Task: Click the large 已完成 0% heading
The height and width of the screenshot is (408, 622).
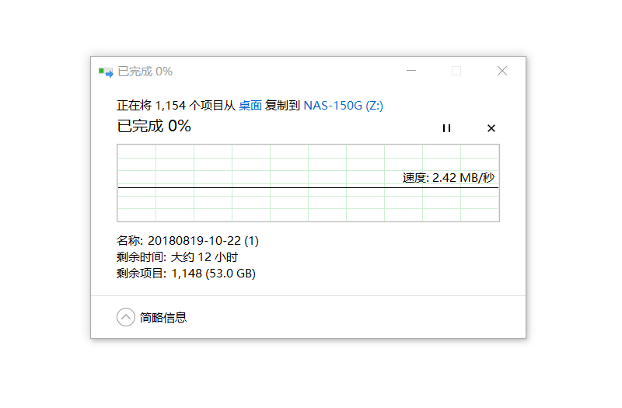Action: point(154,126)
